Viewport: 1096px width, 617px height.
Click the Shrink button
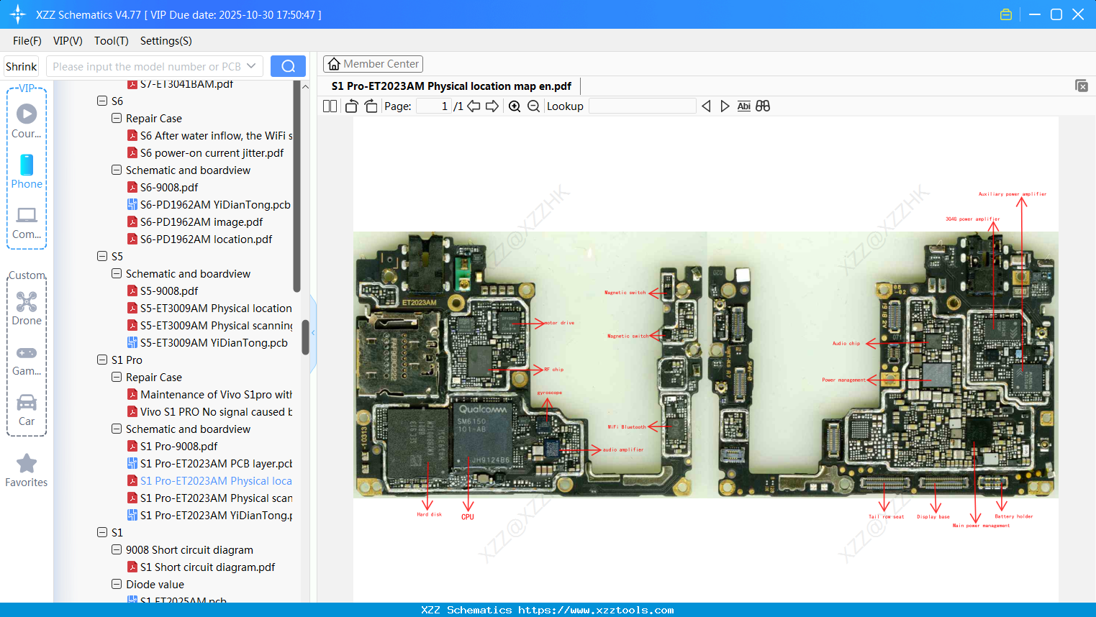point(22,66)
